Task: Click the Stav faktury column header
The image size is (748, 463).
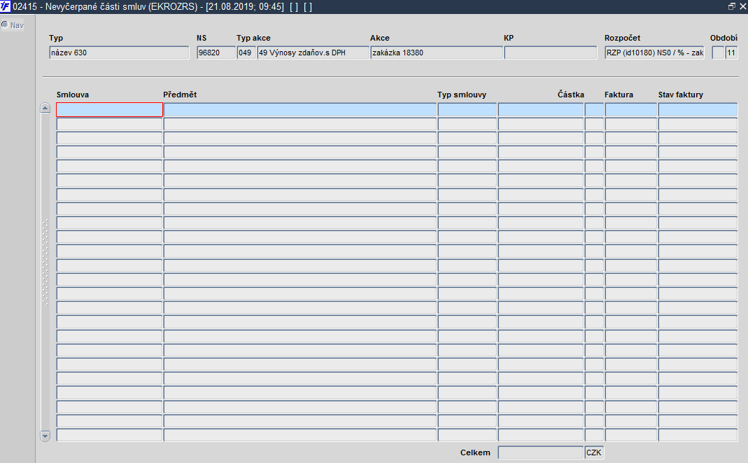Action: [x=681, y=95]
